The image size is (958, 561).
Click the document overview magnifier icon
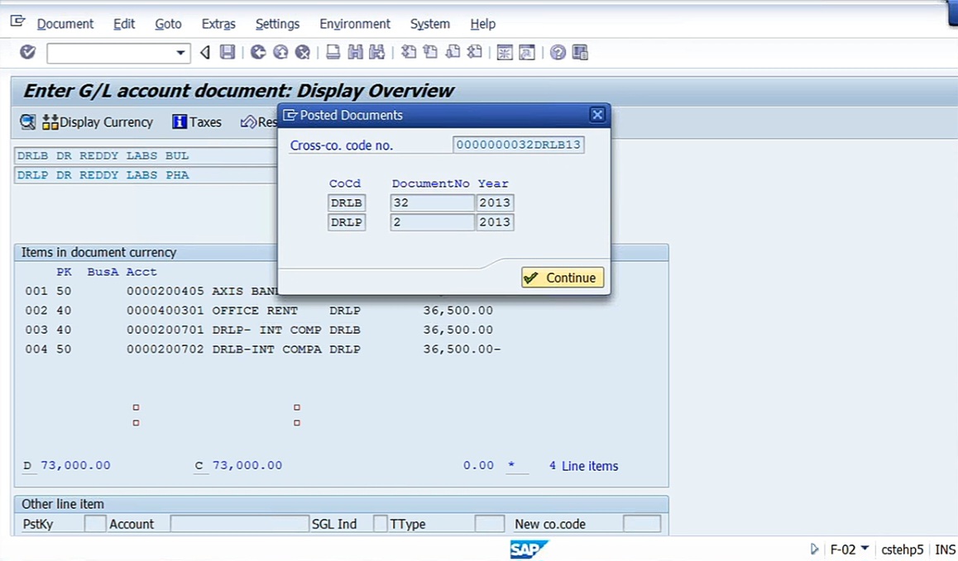[x=27, y=122]
